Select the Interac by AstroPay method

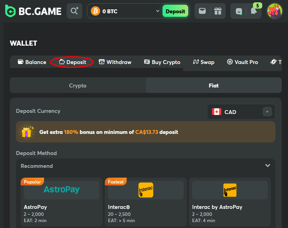230,202
